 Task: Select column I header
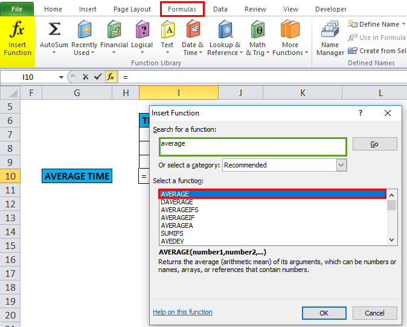[x=179, y=93]
